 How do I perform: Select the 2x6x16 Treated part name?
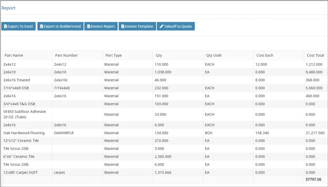(x=17, y=80)
